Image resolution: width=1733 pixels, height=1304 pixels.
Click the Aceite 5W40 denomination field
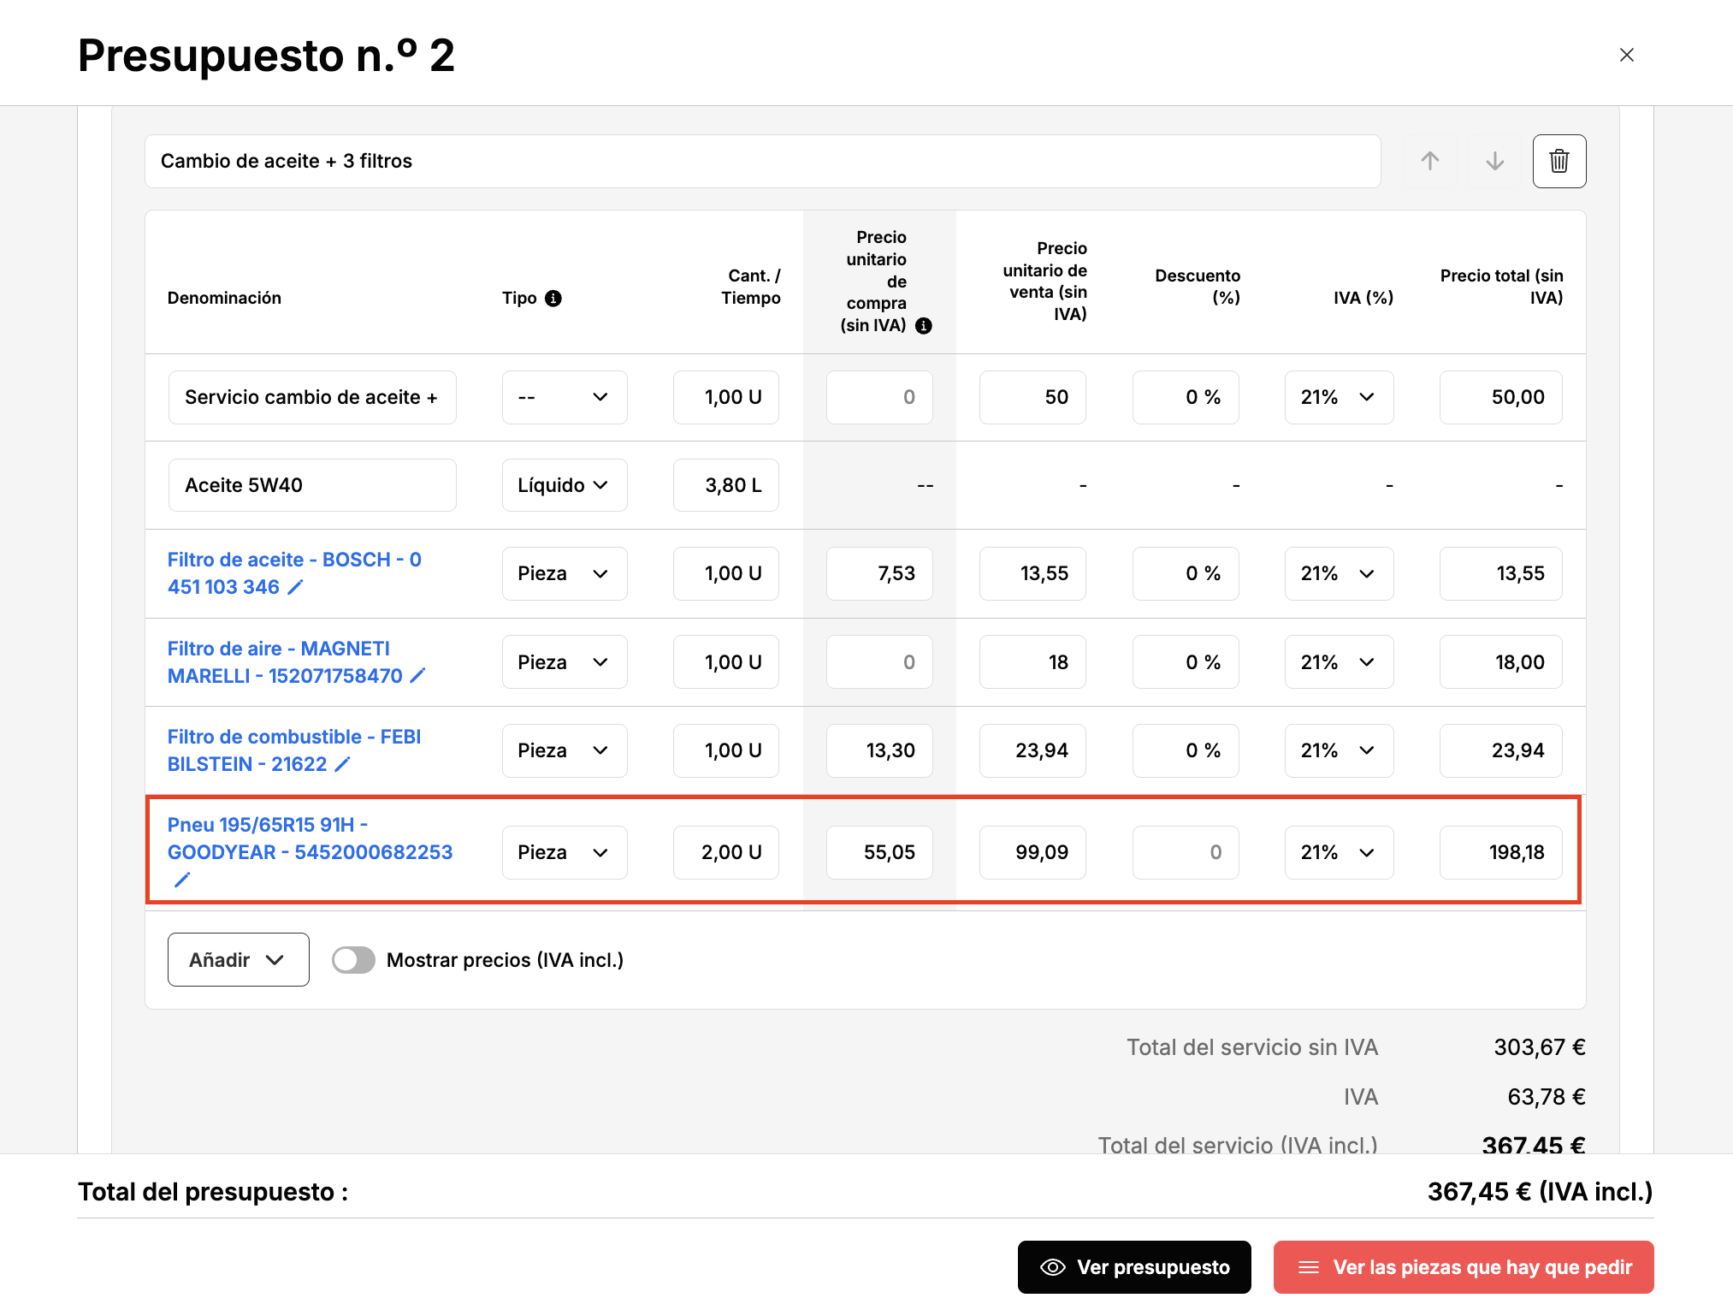pos(312,485)
